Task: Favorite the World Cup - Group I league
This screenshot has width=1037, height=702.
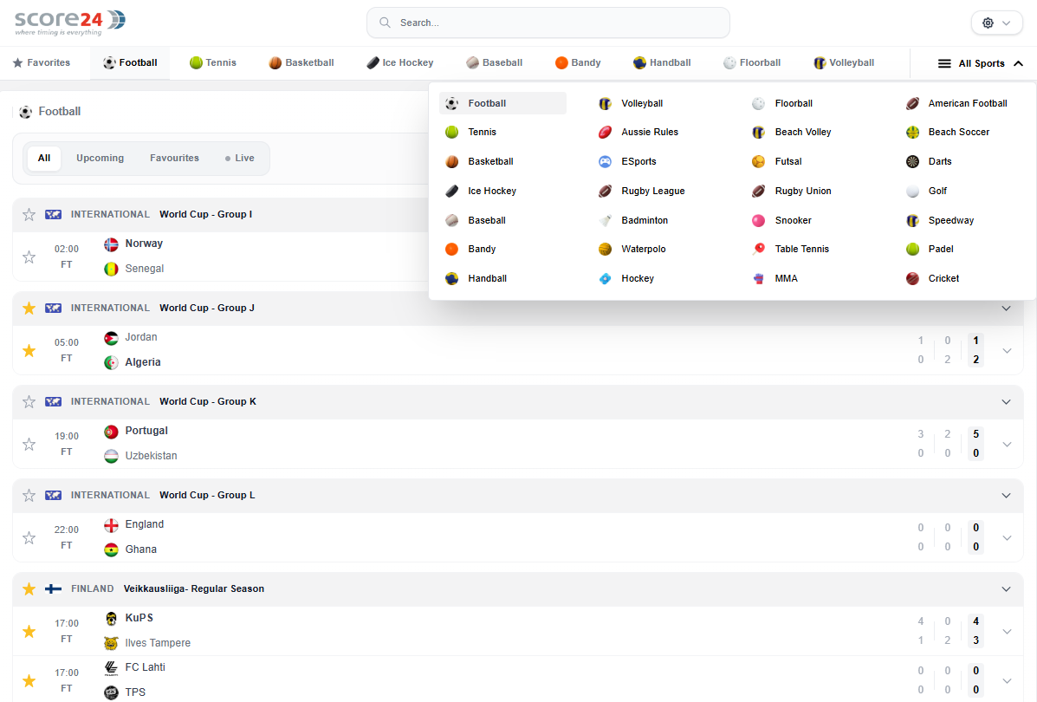Action: (x=29, y=214)
